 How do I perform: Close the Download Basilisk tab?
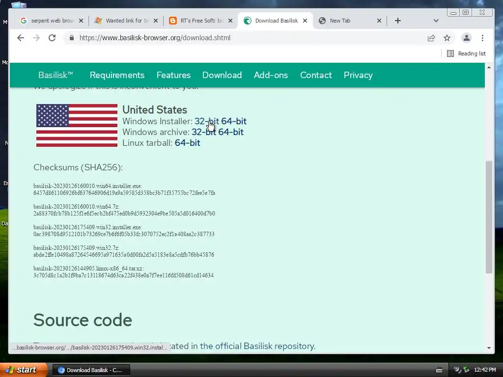[x=305, y=21]
